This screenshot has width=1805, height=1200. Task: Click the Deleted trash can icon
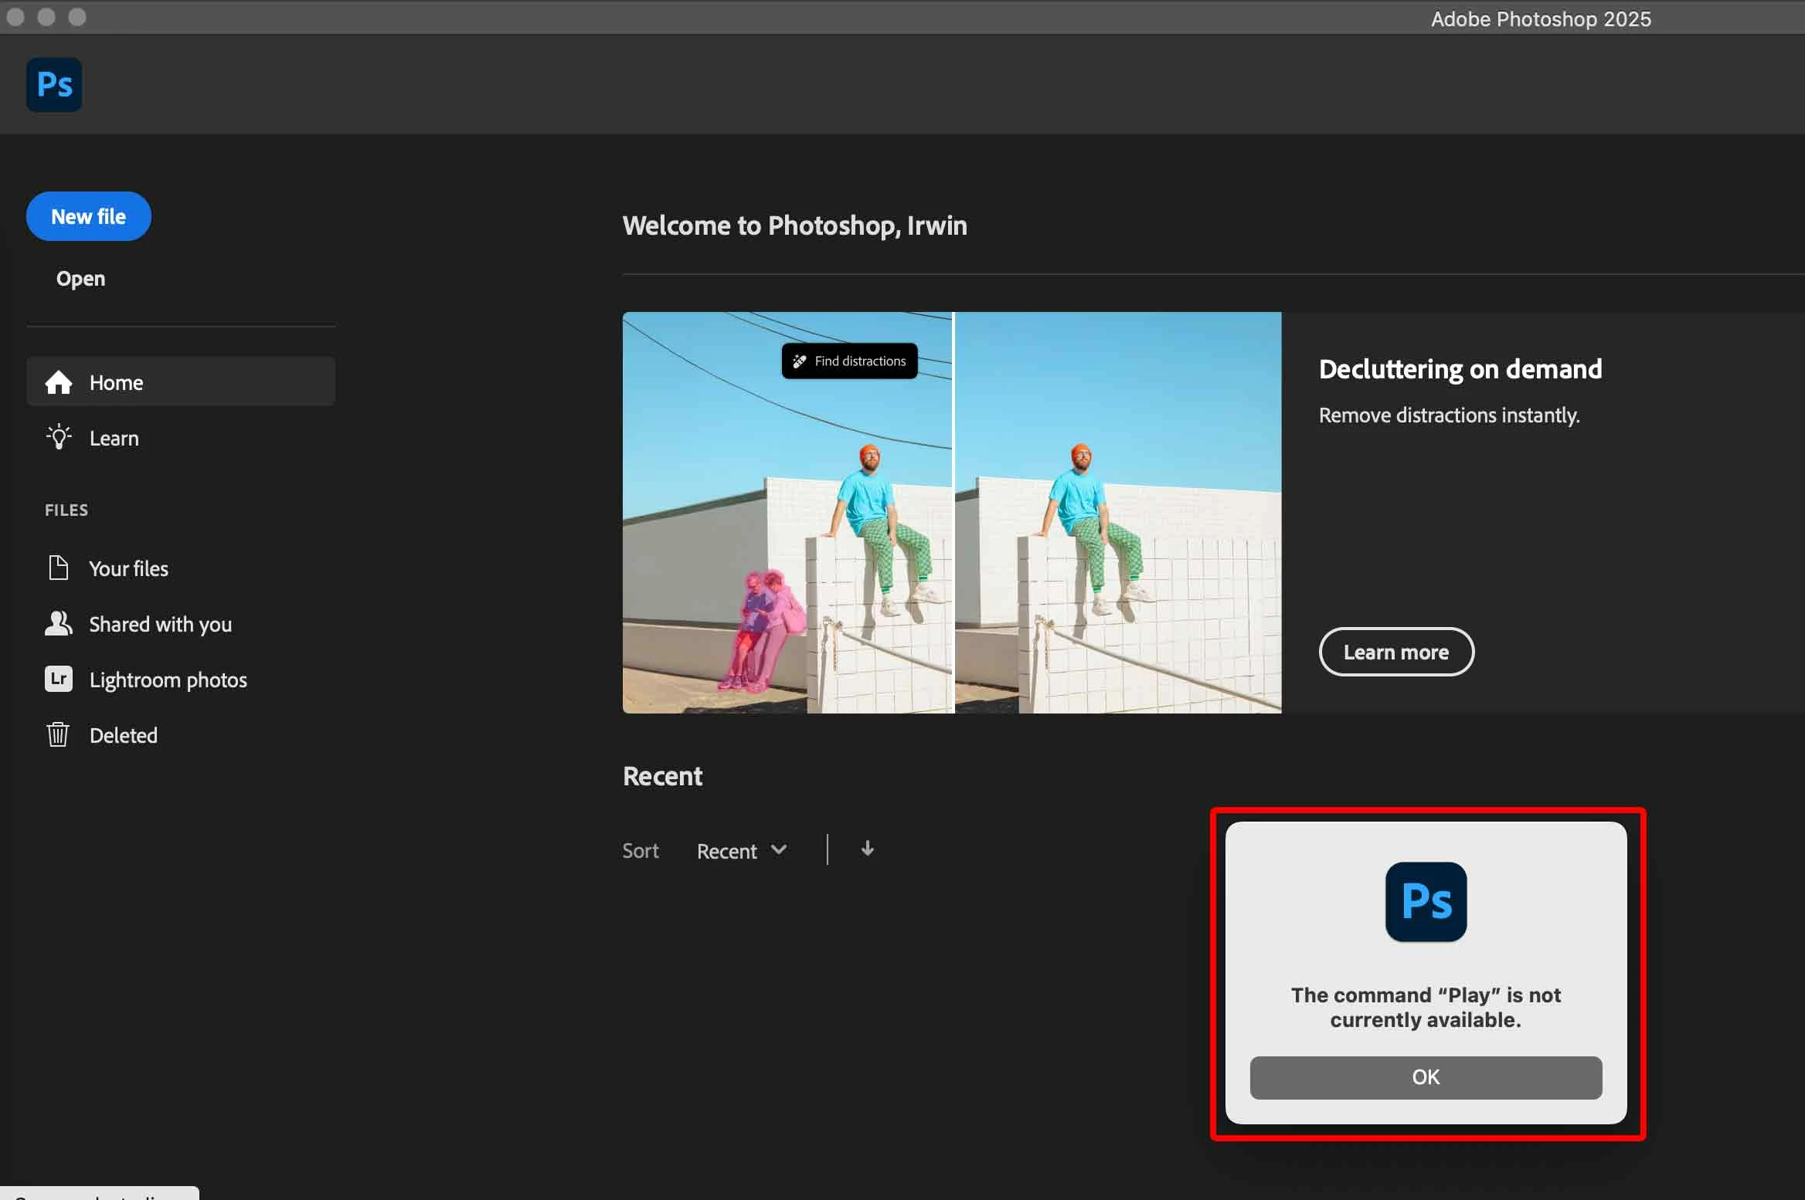tap(59, 734)
